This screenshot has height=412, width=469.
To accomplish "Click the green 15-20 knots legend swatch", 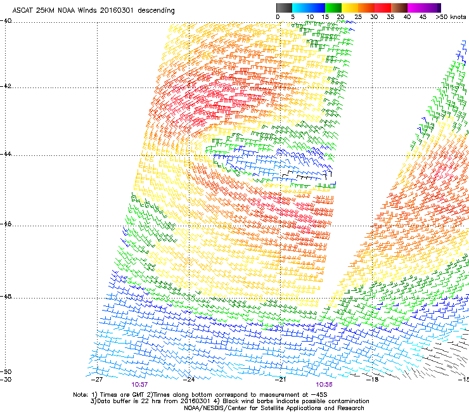I will click(333, 8).
